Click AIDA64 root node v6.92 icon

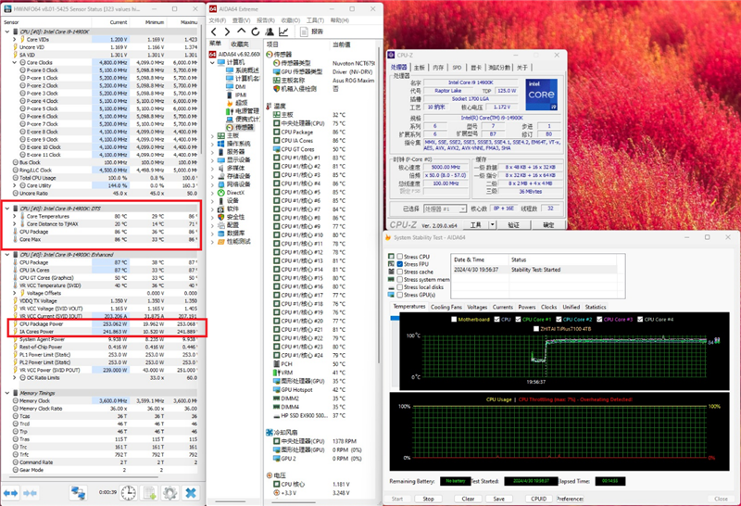pos(213,55)
